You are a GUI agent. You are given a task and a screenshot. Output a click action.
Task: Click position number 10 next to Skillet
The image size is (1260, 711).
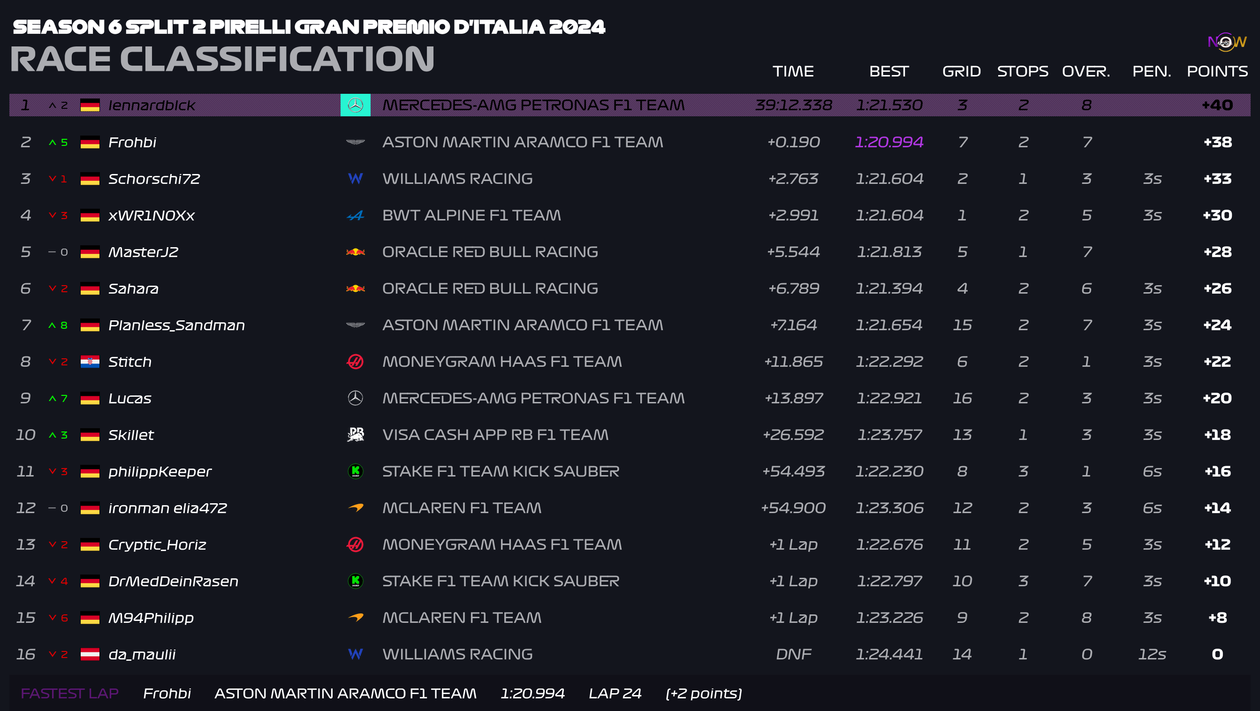(x=26, y=435)
